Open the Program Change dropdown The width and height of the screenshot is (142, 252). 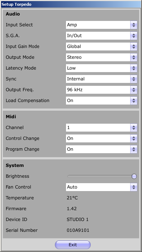coord(101,149)
